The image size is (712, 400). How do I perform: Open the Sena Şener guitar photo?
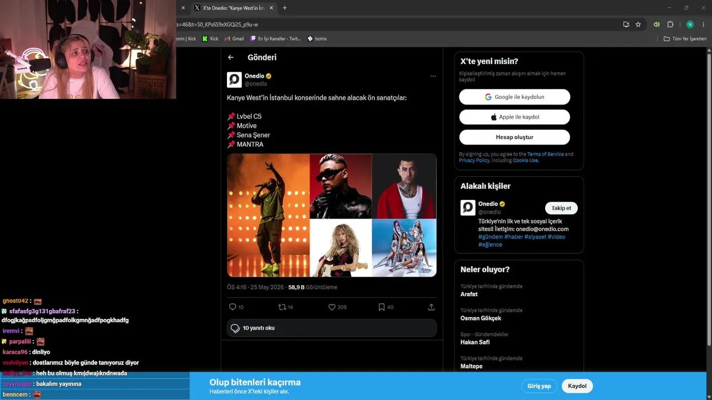340,248
